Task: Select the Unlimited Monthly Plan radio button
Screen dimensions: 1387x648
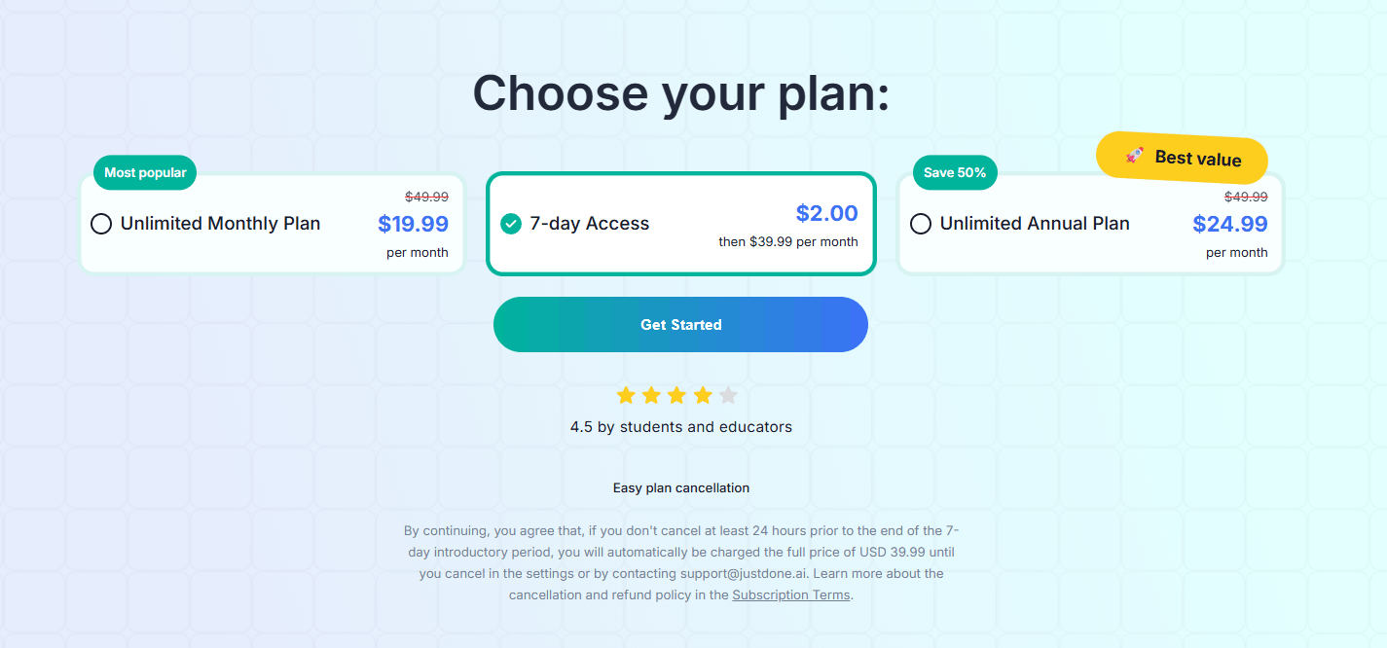Action: click(100, 224)
